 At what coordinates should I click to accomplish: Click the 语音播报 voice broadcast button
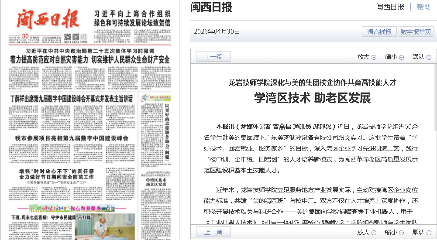(x=379, y=32)
